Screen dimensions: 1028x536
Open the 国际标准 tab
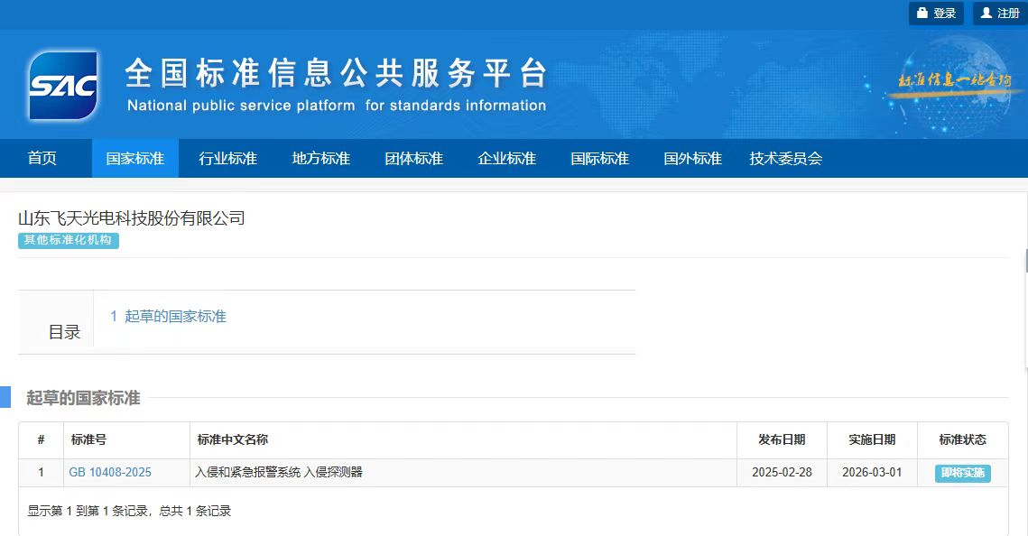point(600,158)
